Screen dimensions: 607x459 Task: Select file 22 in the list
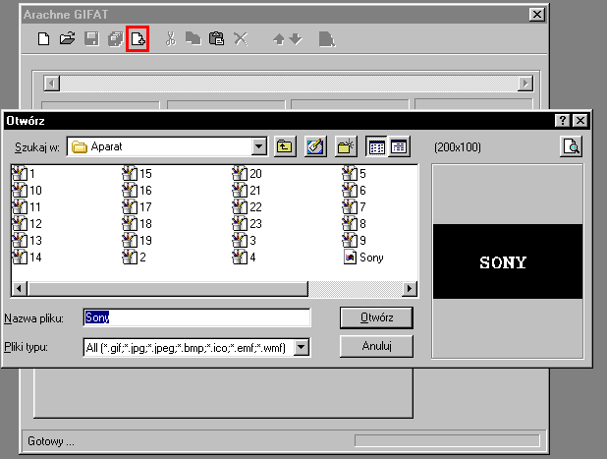(x=247, y=206)
